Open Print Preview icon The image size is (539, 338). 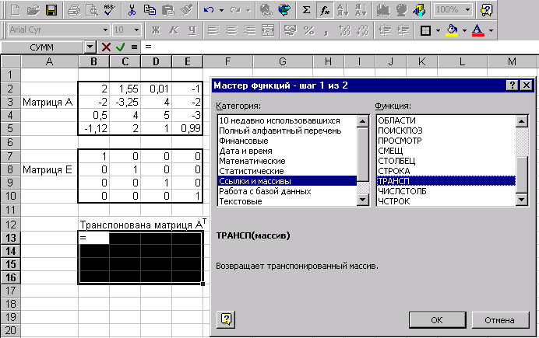92,10
